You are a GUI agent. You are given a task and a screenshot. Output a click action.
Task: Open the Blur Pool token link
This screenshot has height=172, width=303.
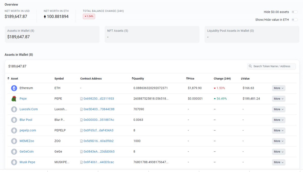tap(26, 120)
